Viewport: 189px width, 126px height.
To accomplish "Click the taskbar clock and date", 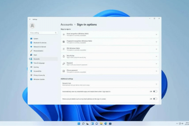I will tap(187, 124).
